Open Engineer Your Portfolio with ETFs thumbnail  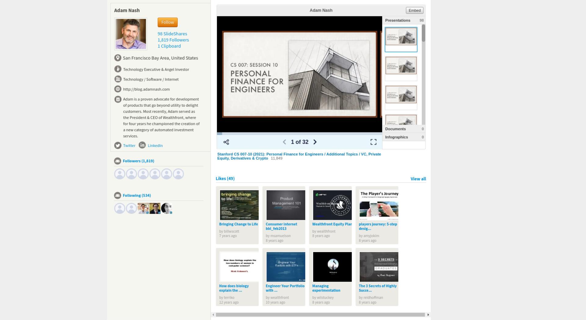click(x=286, y=267)
